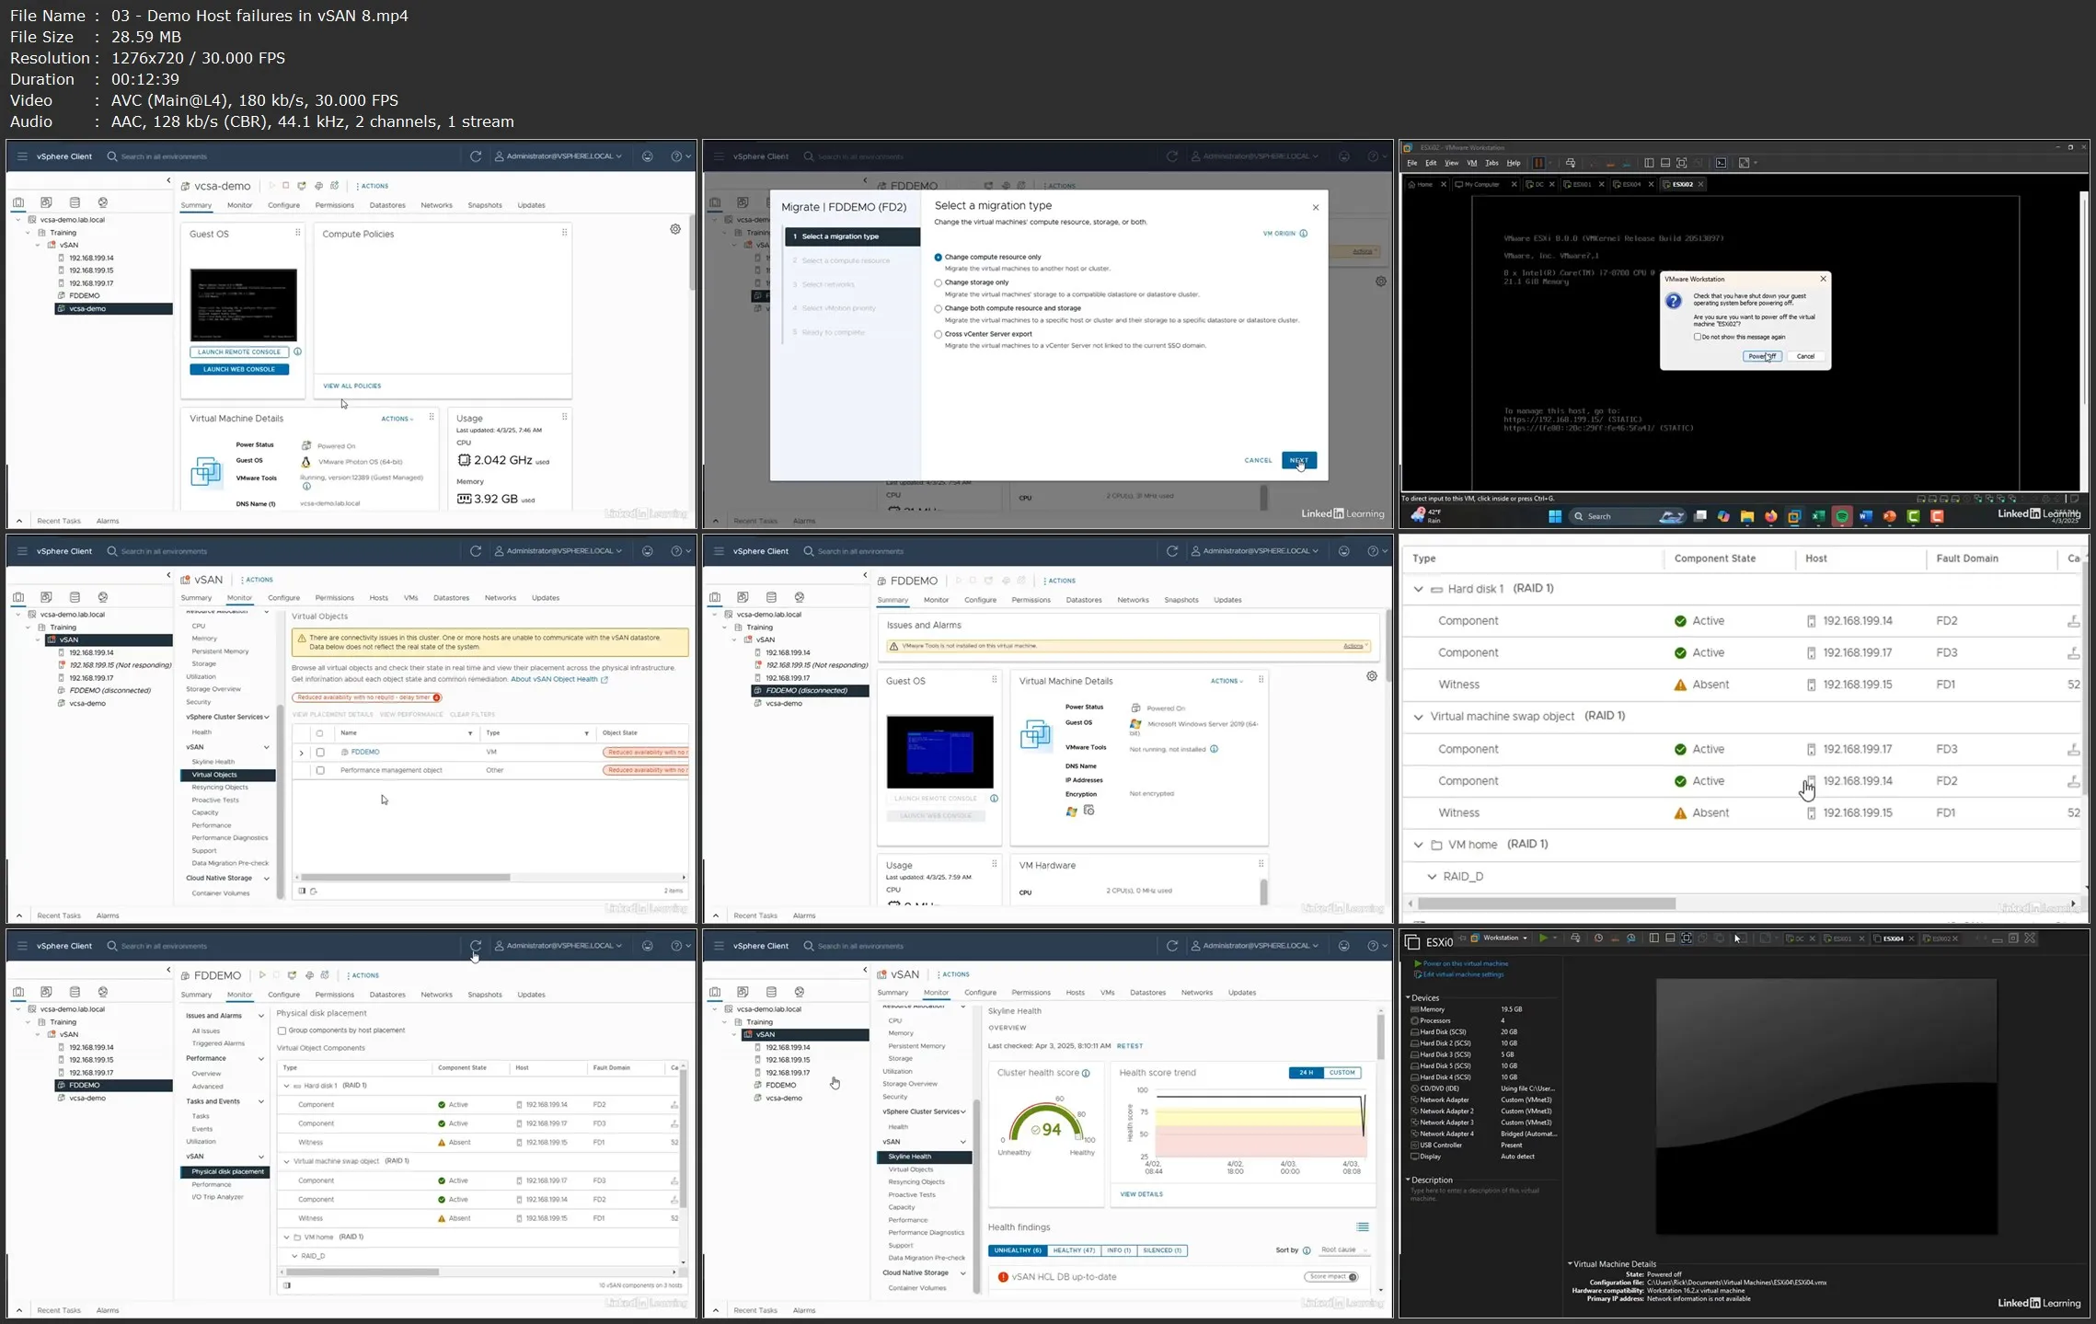The image size is (2096, 1324).
Task: Select VMs and Templates icon in vcsa-demo frame
Action: pyautogui.click(x=46, y=202)
